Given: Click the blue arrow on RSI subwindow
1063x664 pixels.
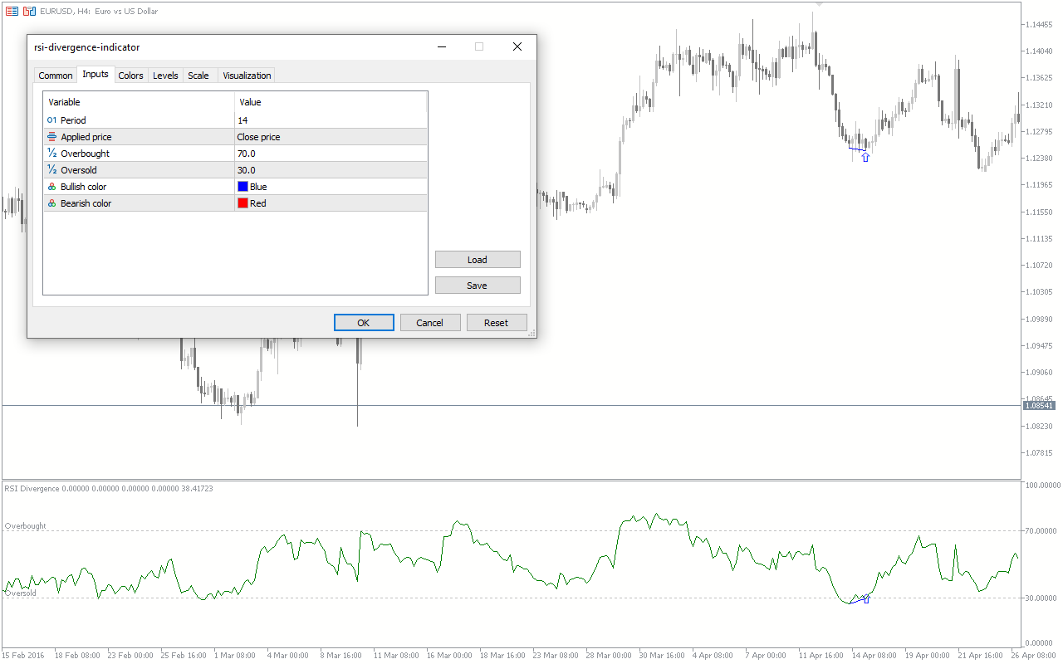Looking at the screenshot, I should [866, 598].
